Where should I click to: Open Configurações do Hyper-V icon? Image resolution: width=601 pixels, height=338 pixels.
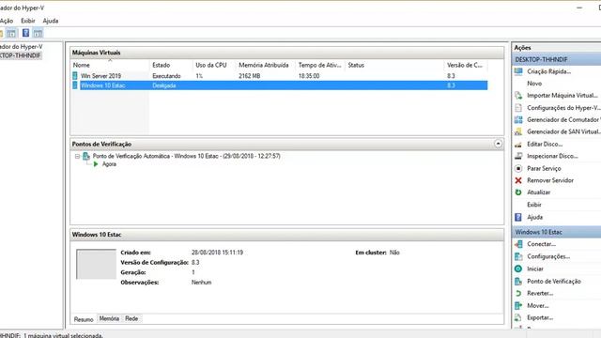pos(518,108)
